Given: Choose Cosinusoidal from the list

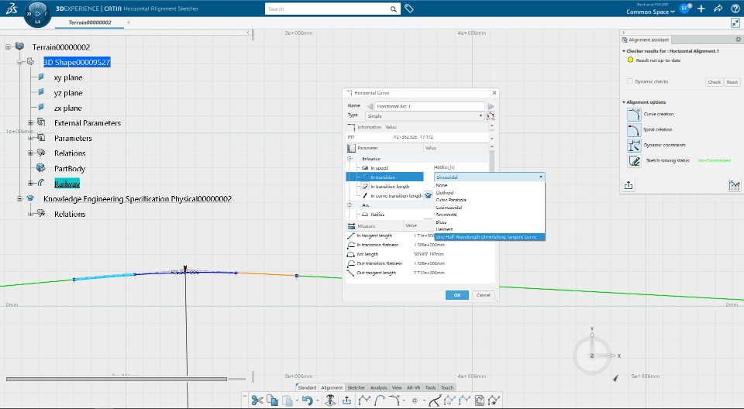Looking at the screenshot, I should click(449, 208).
